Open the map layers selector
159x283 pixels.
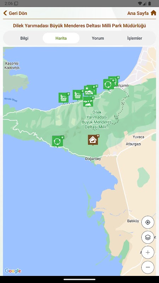pyautogui.click(x=148, y=237)
